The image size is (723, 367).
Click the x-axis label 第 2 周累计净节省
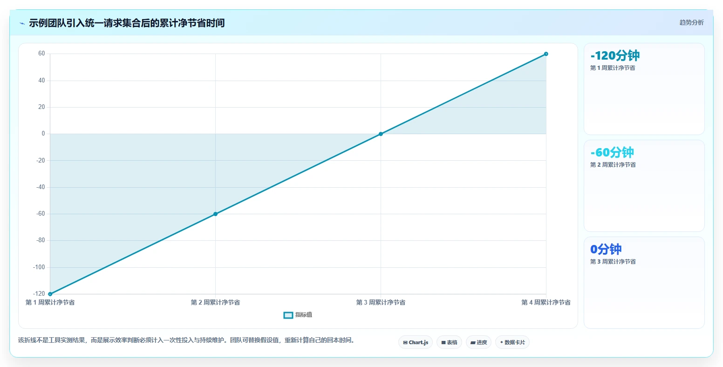point(215,303)
